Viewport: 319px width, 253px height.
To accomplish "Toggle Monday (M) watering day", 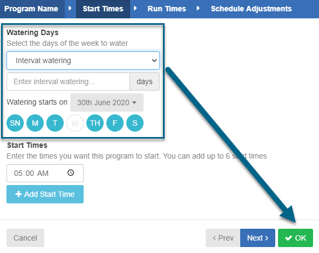I will tap(35, 123).
